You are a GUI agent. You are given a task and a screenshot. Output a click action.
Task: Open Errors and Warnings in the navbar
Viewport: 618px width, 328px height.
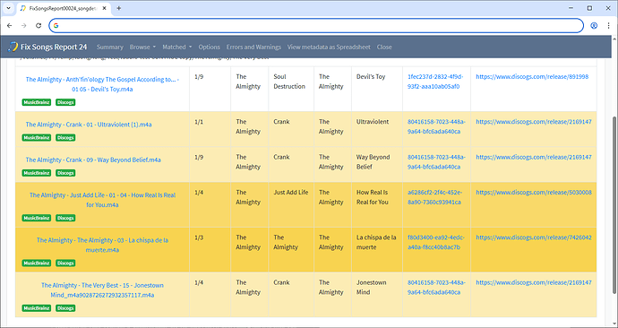[253, 47]
